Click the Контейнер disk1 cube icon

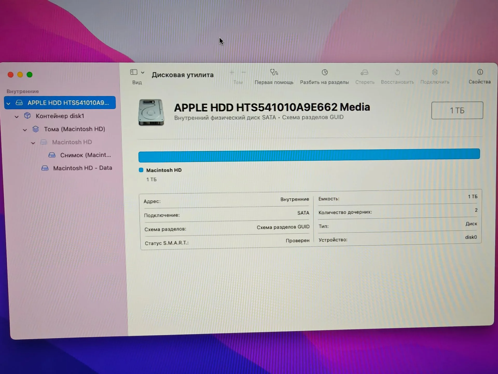27,116
